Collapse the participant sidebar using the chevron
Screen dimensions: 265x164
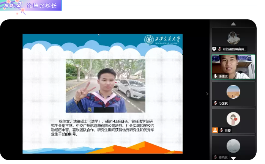point(207,94)
